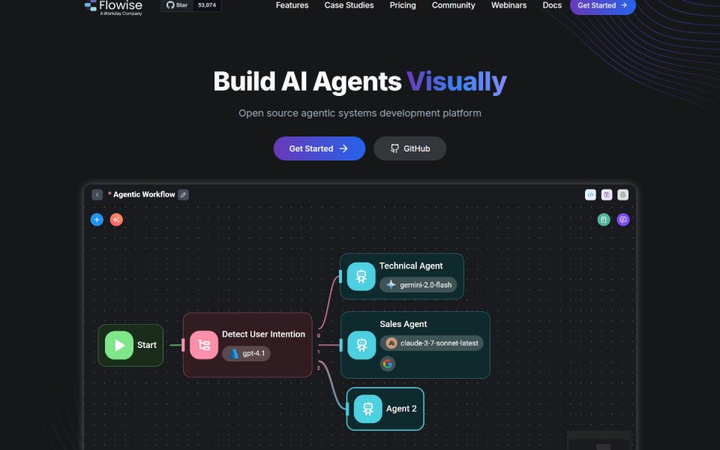Click the Gemini sparkle icon
Viewport: 720px width, 450px height.
[391, 285]
